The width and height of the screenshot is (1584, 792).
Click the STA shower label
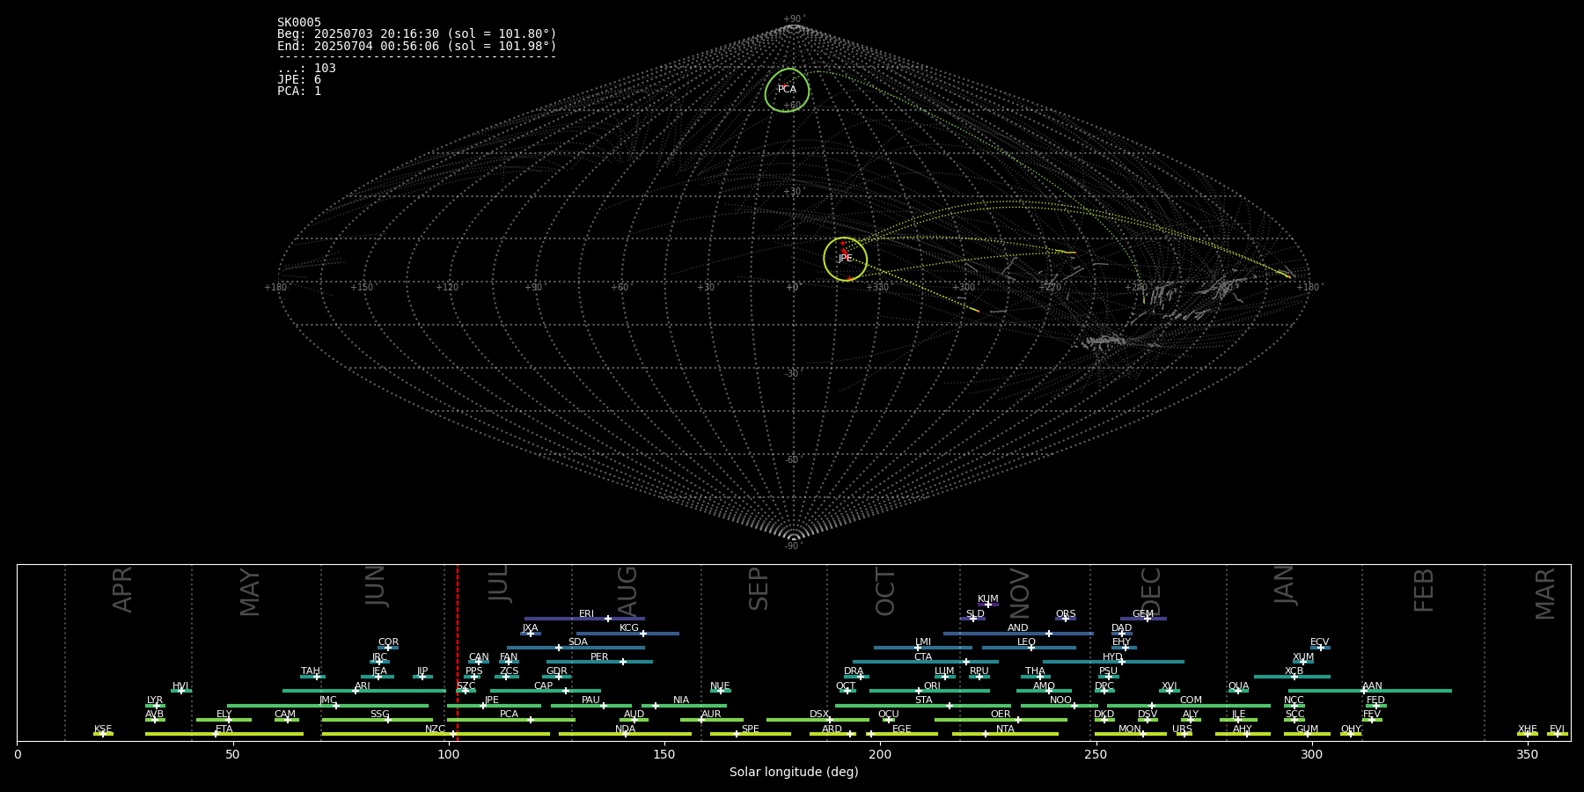point(923,700)
